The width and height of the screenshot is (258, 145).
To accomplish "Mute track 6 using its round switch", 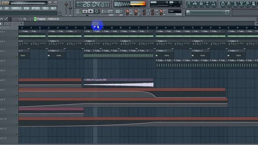I will coord(17,86).
